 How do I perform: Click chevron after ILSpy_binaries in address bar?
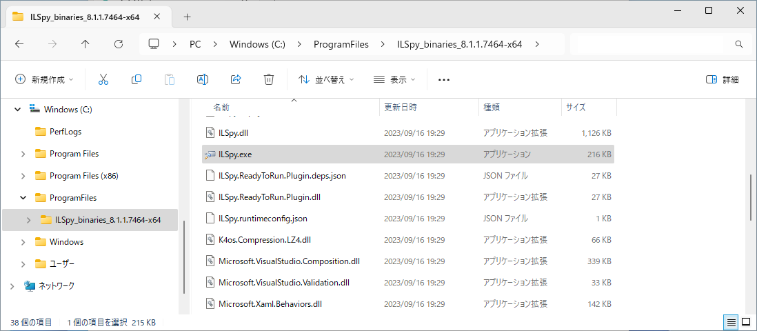(x=537, y=44)
